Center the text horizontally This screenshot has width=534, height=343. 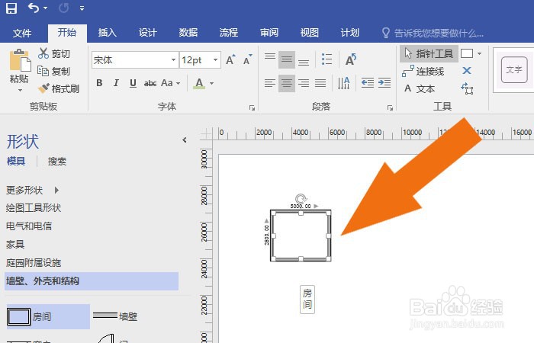287,83
